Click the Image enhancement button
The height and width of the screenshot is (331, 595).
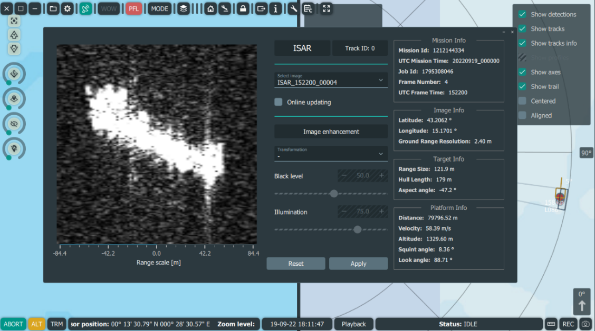pos(331,132)
